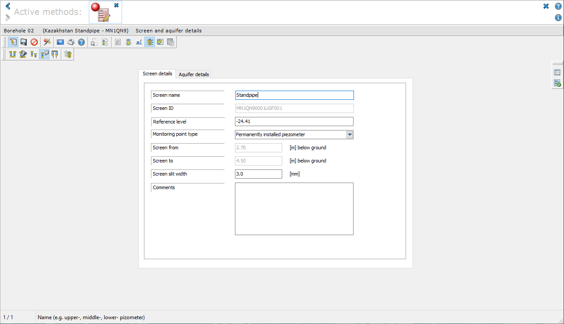Viewport: 564px width, 324px height.
Task: Close the panel with top-right blue X
Action: click(x=546, y=6)
